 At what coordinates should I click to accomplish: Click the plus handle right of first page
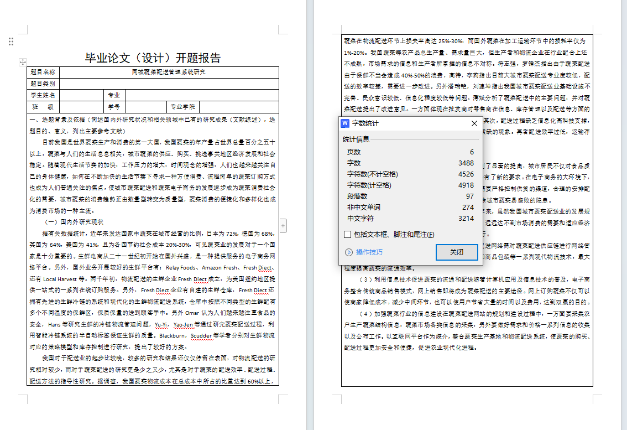click(x=283, y=226)
